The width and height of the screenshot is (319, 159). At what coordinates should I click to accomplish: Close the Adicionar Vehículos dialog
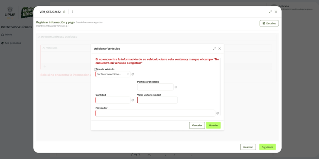220,48
